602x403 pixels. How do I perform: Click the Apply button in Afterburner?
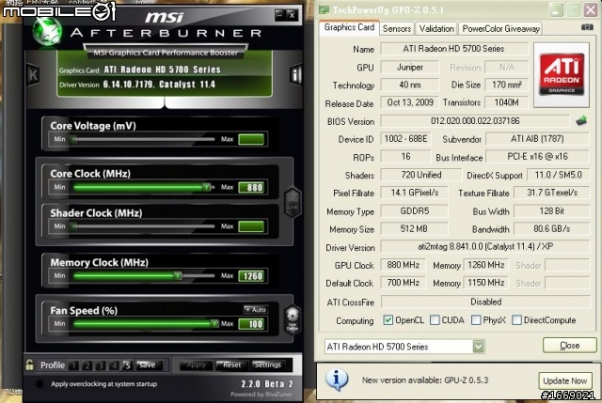(x=197, y=365)
